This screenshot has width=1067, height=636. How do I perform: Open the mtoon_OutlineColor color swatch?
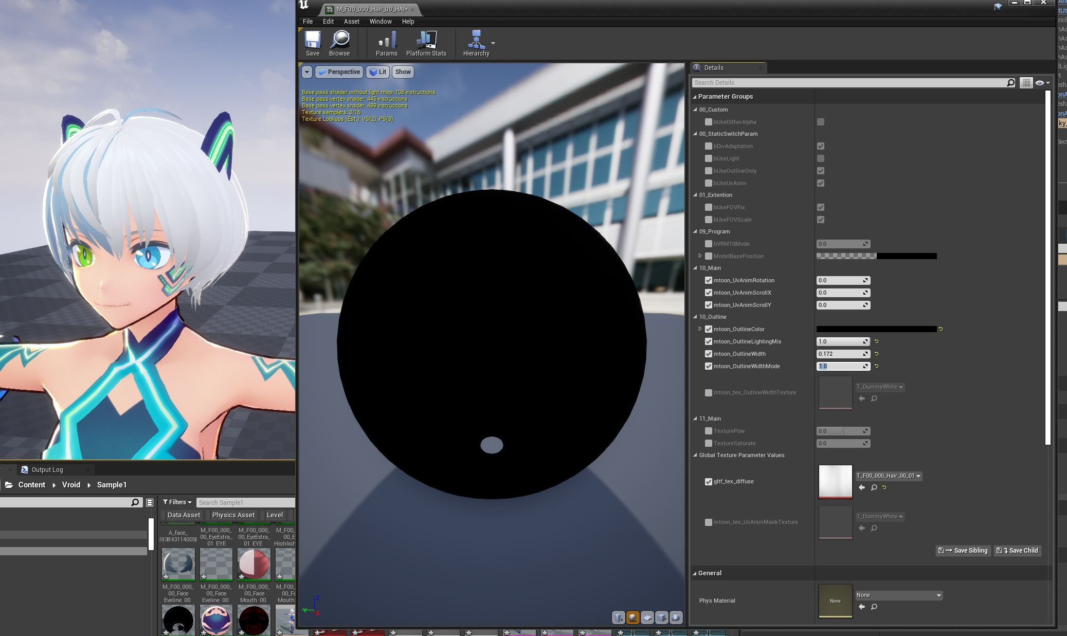tap(877, 329)
